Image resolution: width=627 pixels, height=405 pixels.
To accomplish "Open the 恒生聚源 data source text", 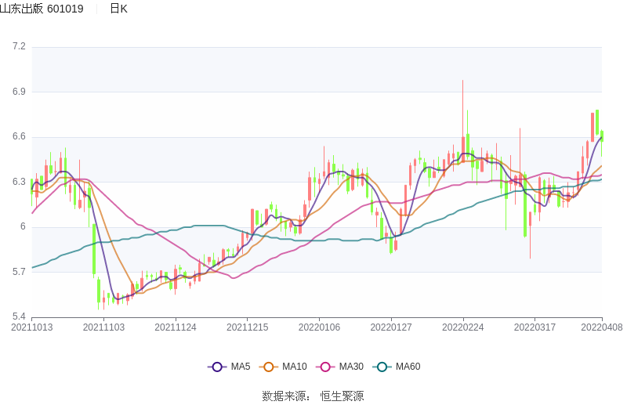I will pyautogui.click(x=342, y=396).
